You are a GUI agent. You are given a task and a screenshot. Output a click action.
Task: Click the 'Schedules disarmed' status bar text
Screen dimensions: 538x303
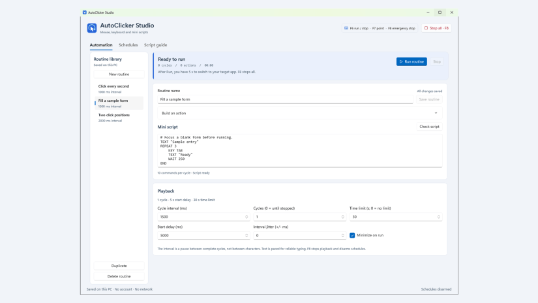click(x=436, y=289)
